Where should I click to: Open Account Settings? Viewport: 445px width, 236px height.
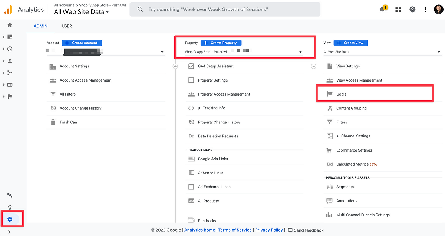(74, 66)
